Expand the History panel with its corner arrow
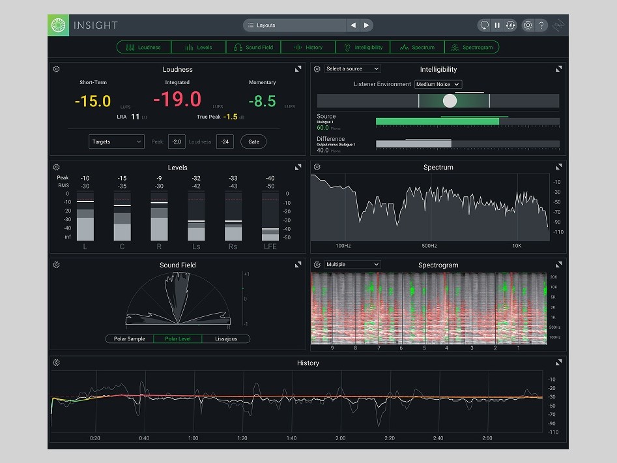 point(558,363)
